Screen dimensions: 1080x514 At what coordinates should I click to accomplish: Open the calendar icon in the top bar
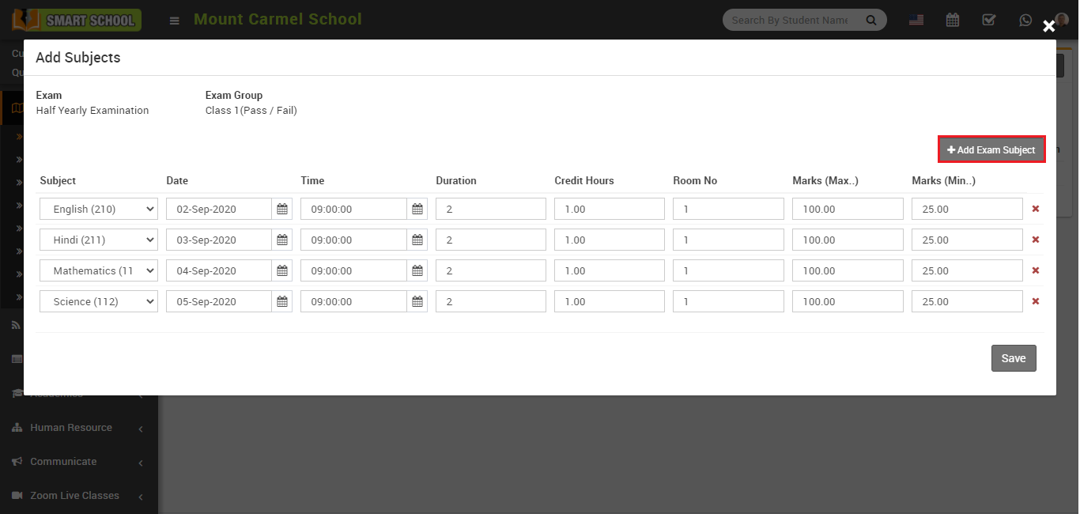(952, 19)
